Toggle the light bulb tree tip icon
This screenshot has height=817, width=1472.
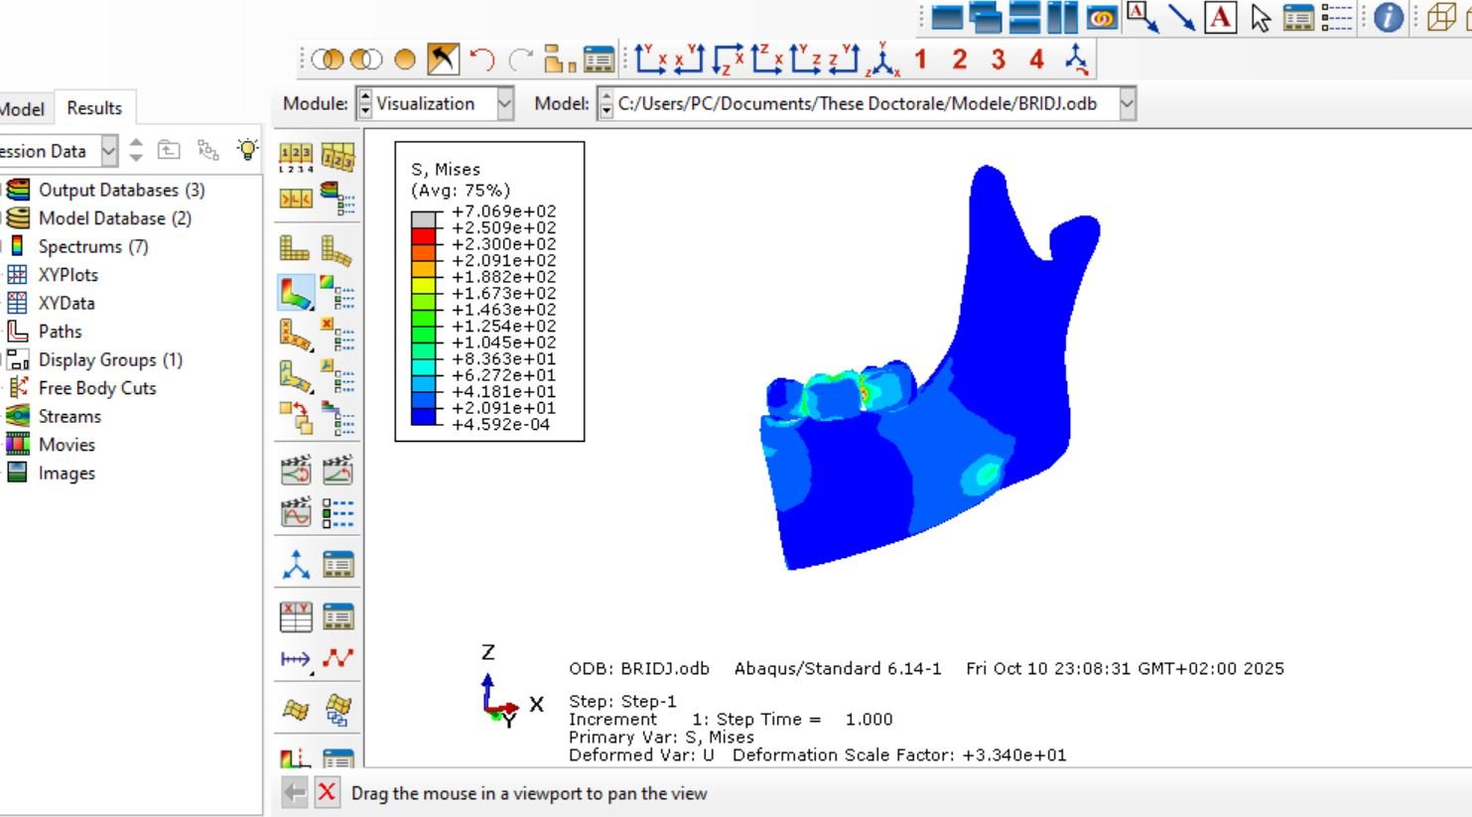point(246,150)
